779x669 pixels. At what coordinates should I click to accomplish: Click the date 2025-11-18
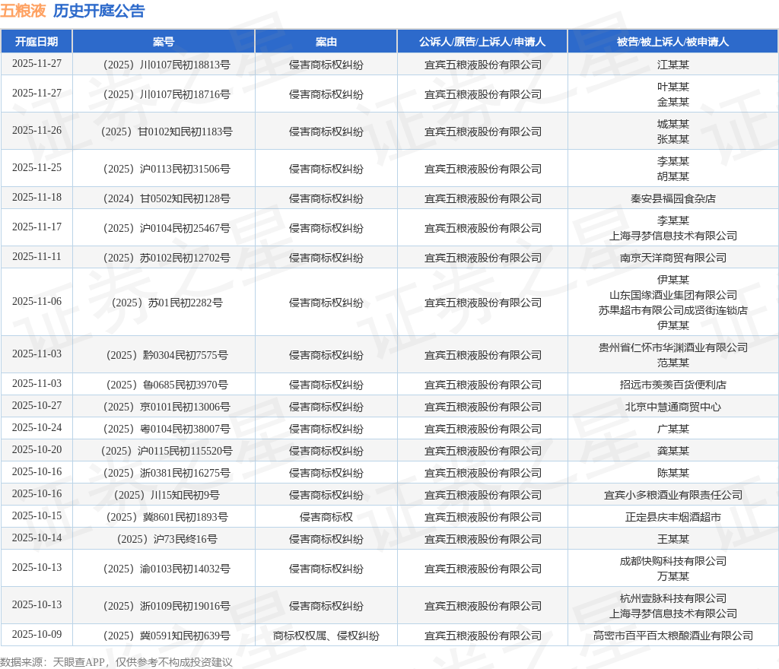(x=37, y=197)
